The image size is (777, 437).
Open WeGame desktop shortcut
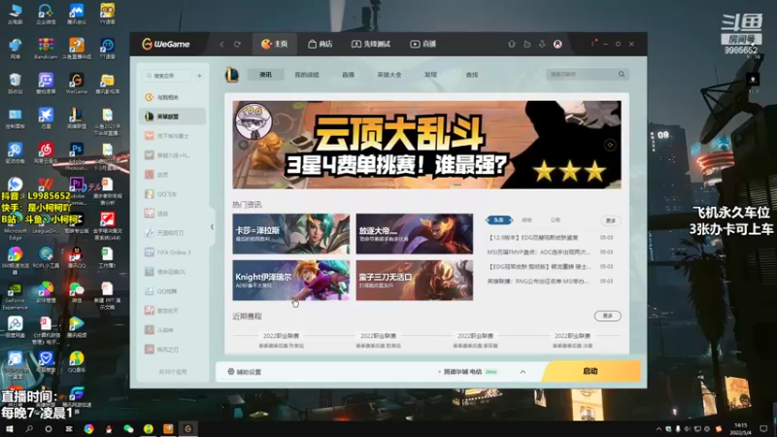point(77,84)
